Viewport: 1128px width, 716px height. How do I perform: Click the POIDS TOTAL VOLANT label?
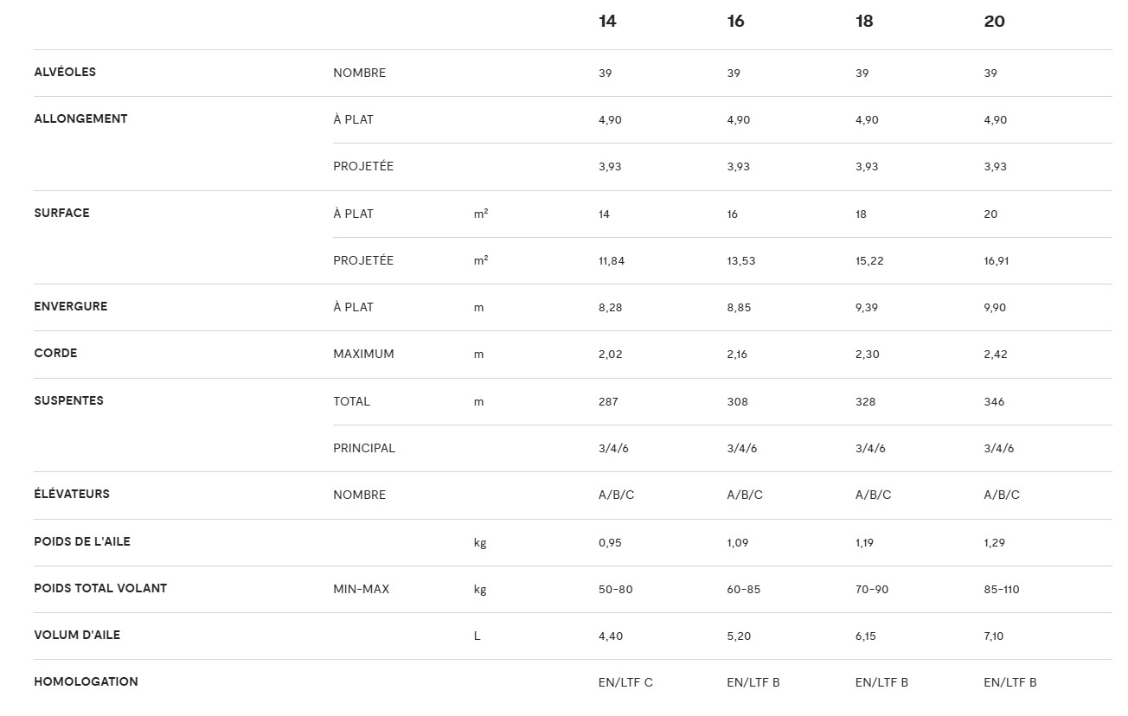[x=100, y=588]
